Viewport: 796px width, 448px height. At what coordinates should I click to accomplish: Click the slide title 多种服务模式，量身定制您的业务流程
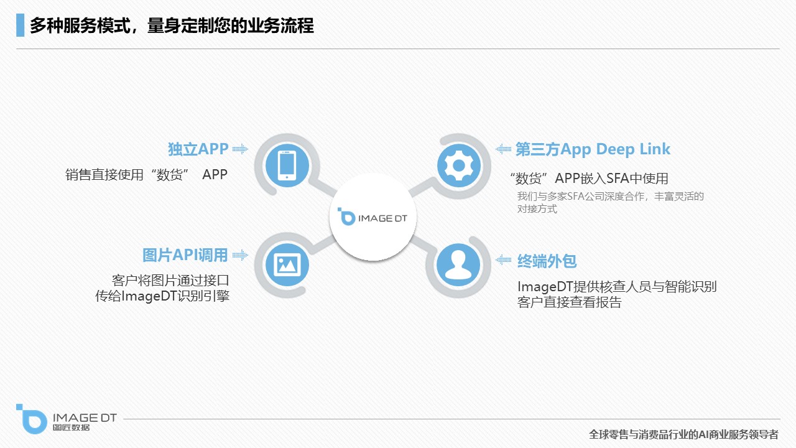pos(172,26)
